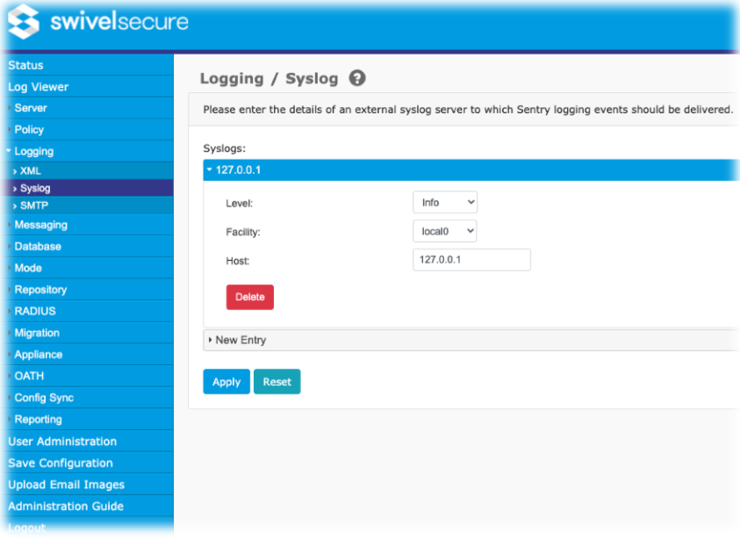Collapse the Logging sidebar section

click(x=33, y=151)
